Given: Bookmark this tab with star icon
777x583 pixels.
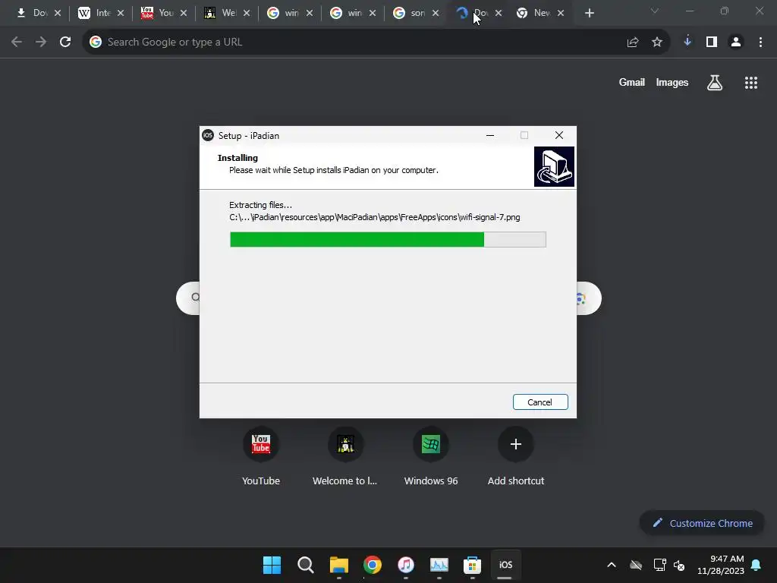Looking at the screenshot, I should click(x=657, y=43).
